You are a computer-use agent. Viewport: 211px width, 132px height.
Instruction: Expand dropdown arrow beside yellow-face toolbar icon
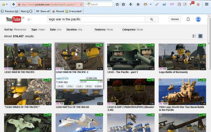[x=150, y=4]
